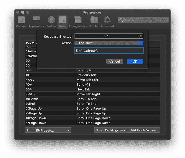Select the ⌘Page Down key combination row

(x=92, y=118)
